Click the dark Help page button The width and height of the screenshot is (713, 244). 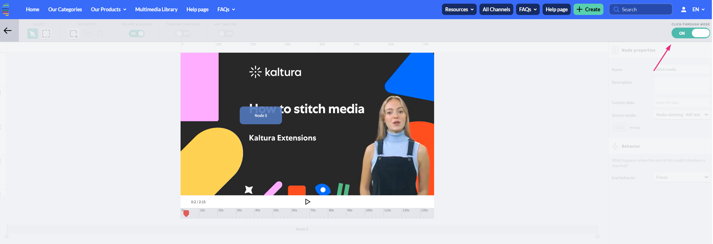pyautogui.click(x=557, y=10)
